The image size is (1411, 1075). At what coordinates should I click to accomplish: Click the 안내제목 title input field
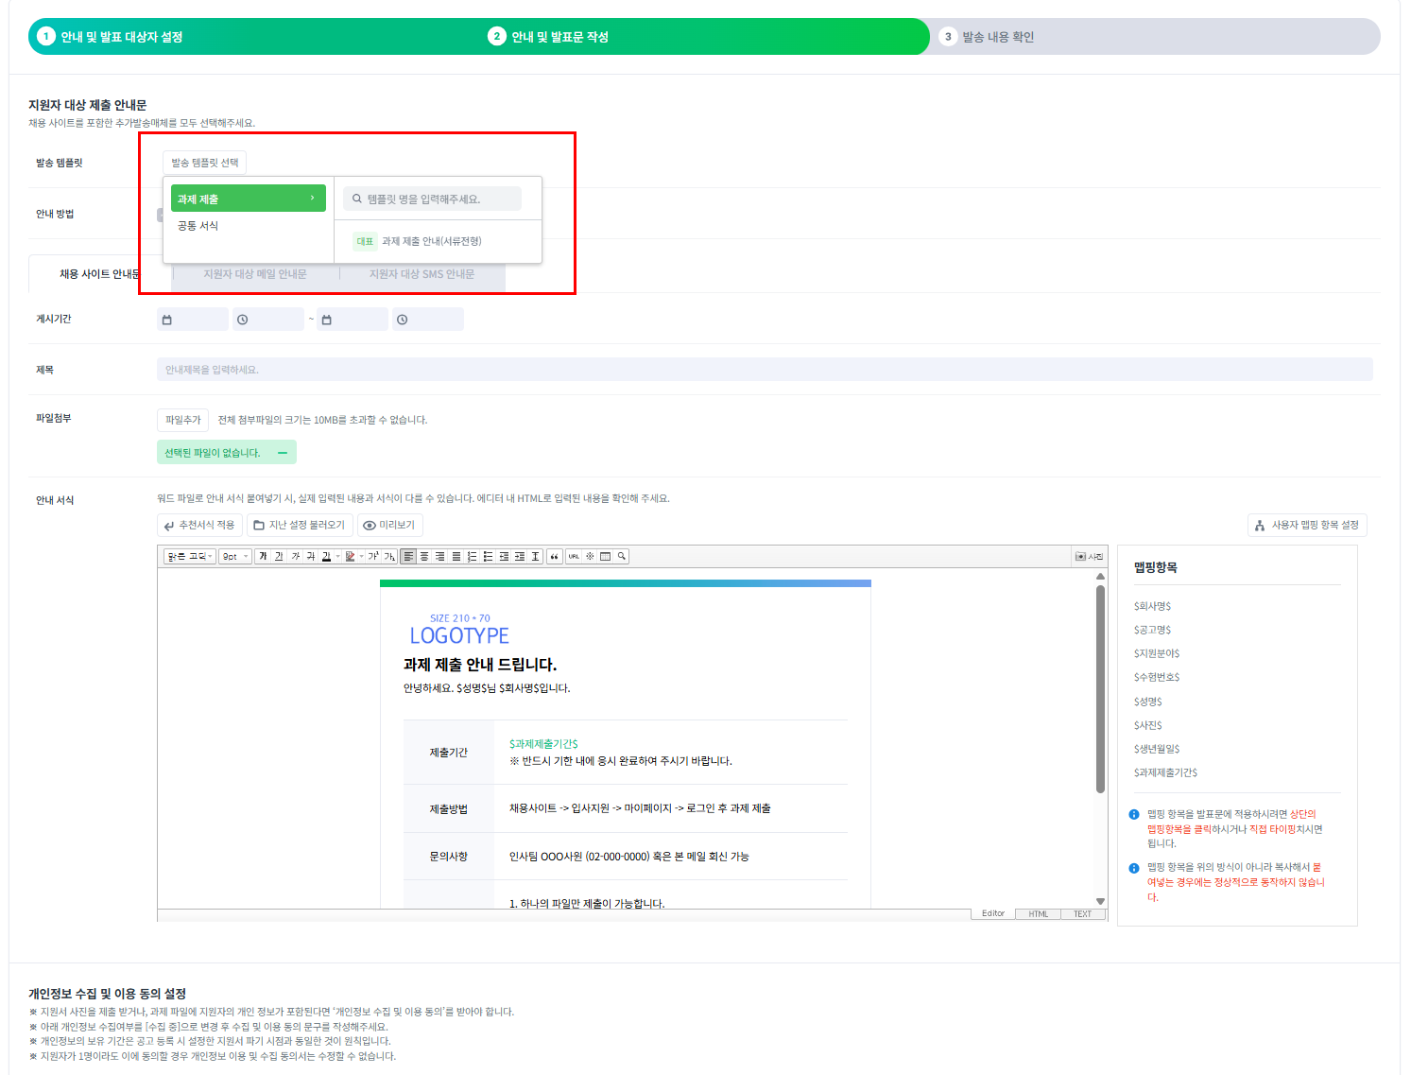click(764, 370)
